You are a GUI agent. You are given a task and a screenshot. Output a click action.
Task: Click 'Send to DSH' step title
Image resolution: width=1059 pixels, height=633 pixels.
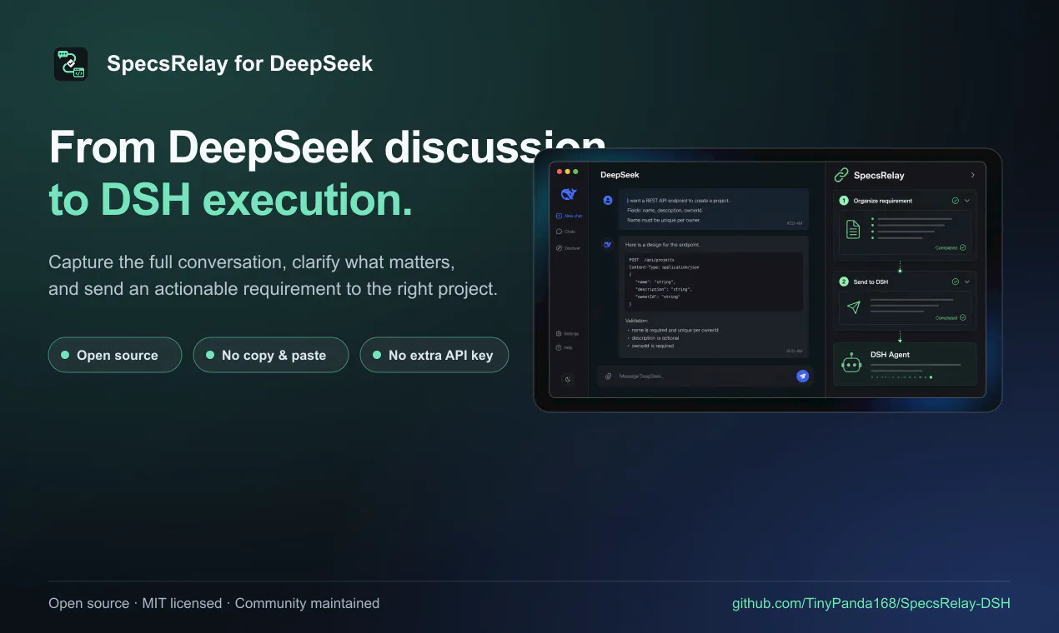[871, 282]
